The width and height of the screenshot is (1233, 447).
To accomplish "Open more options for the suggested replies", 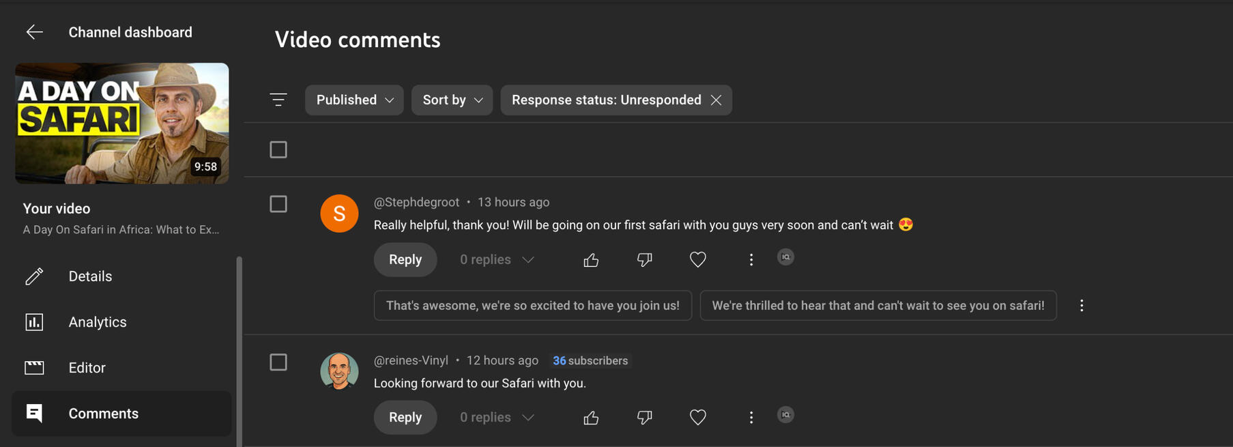I will 1082,306.
